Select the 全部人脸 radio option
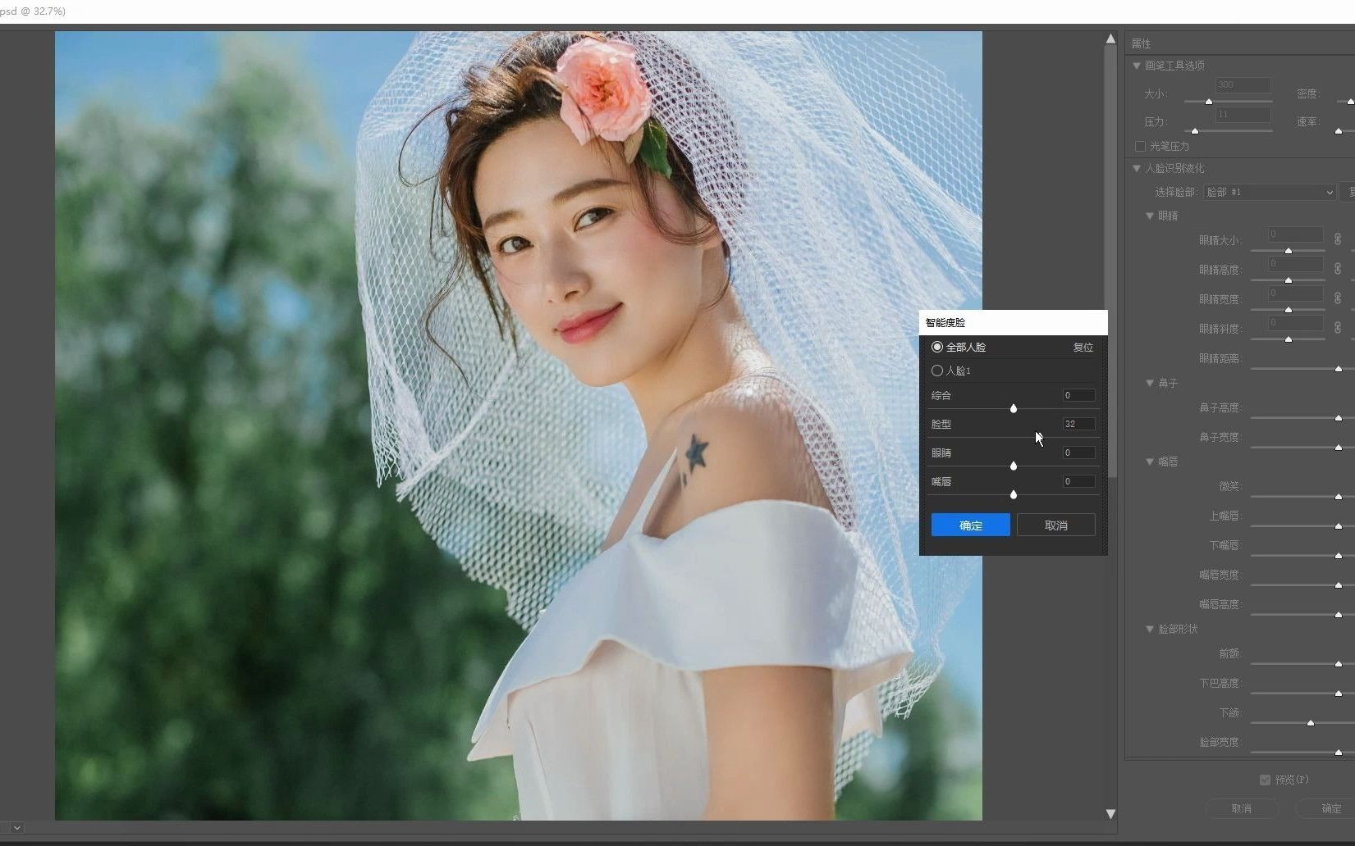This screenshot has width=1355, height=846. click(937, 348)
